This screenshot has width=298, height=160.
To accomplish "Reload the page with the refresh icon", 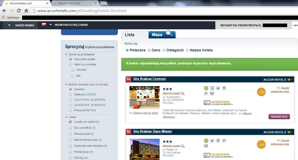I will 19,11.
